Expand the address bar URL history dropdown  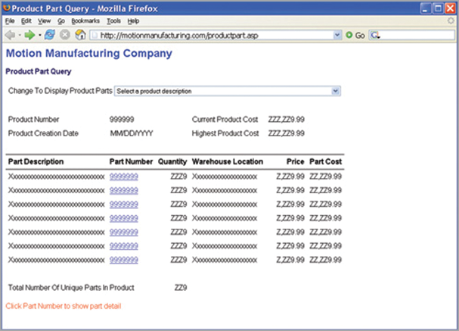pos(337,35)
